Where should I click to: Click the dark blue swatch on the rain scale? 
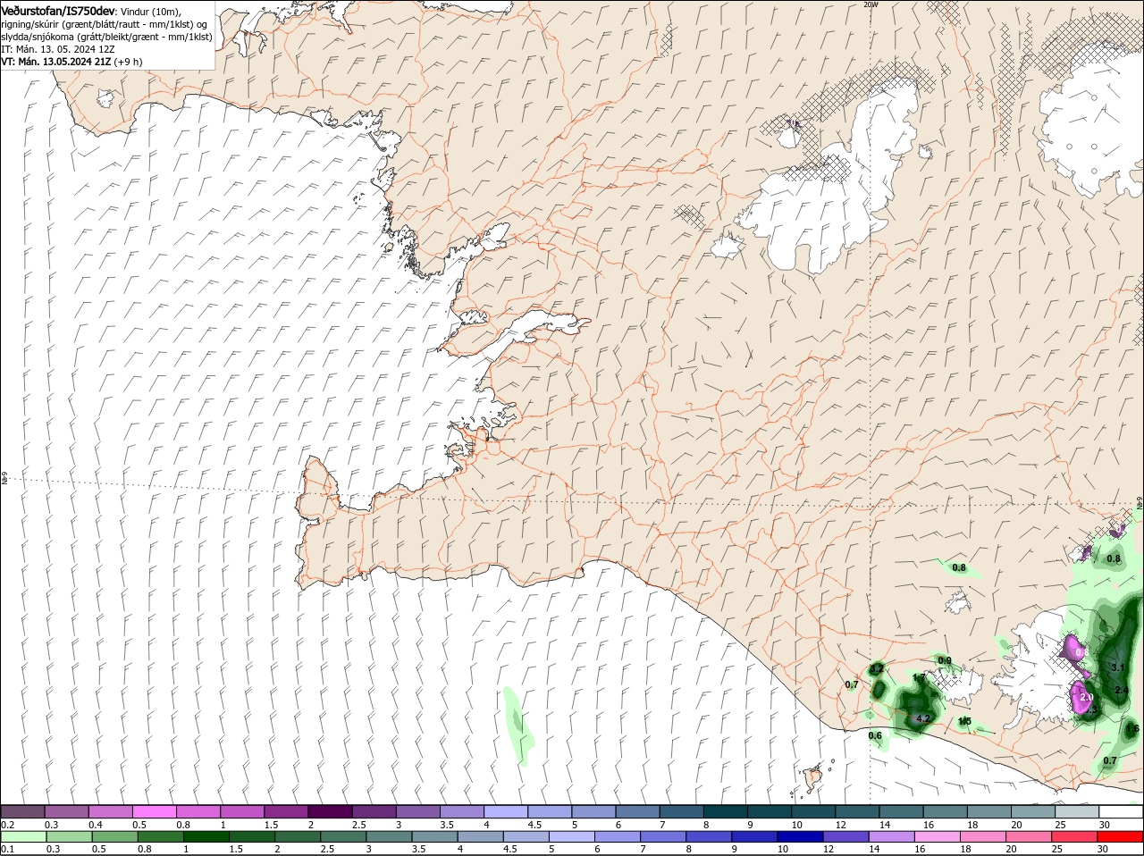(x=799, y=836)
